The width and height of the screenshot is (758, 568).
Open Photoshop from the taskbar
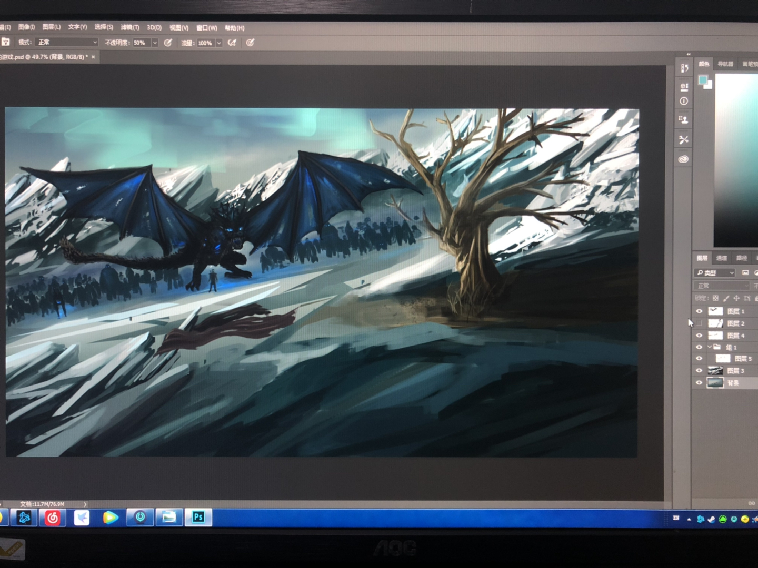pos(198,517)
